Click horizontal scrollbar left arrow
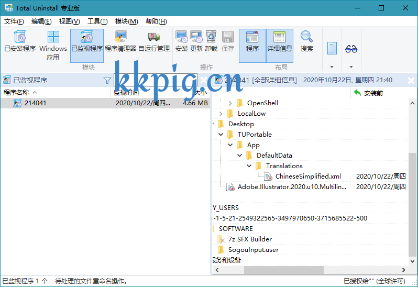This screenshot has height=287, width=418. 217,270
